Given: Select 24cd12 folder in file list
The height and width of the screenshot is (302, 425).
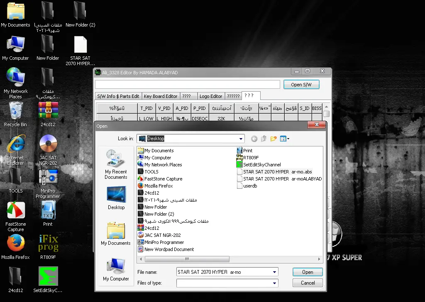Looking at the screenshot, I should click(x=149, y=193).
